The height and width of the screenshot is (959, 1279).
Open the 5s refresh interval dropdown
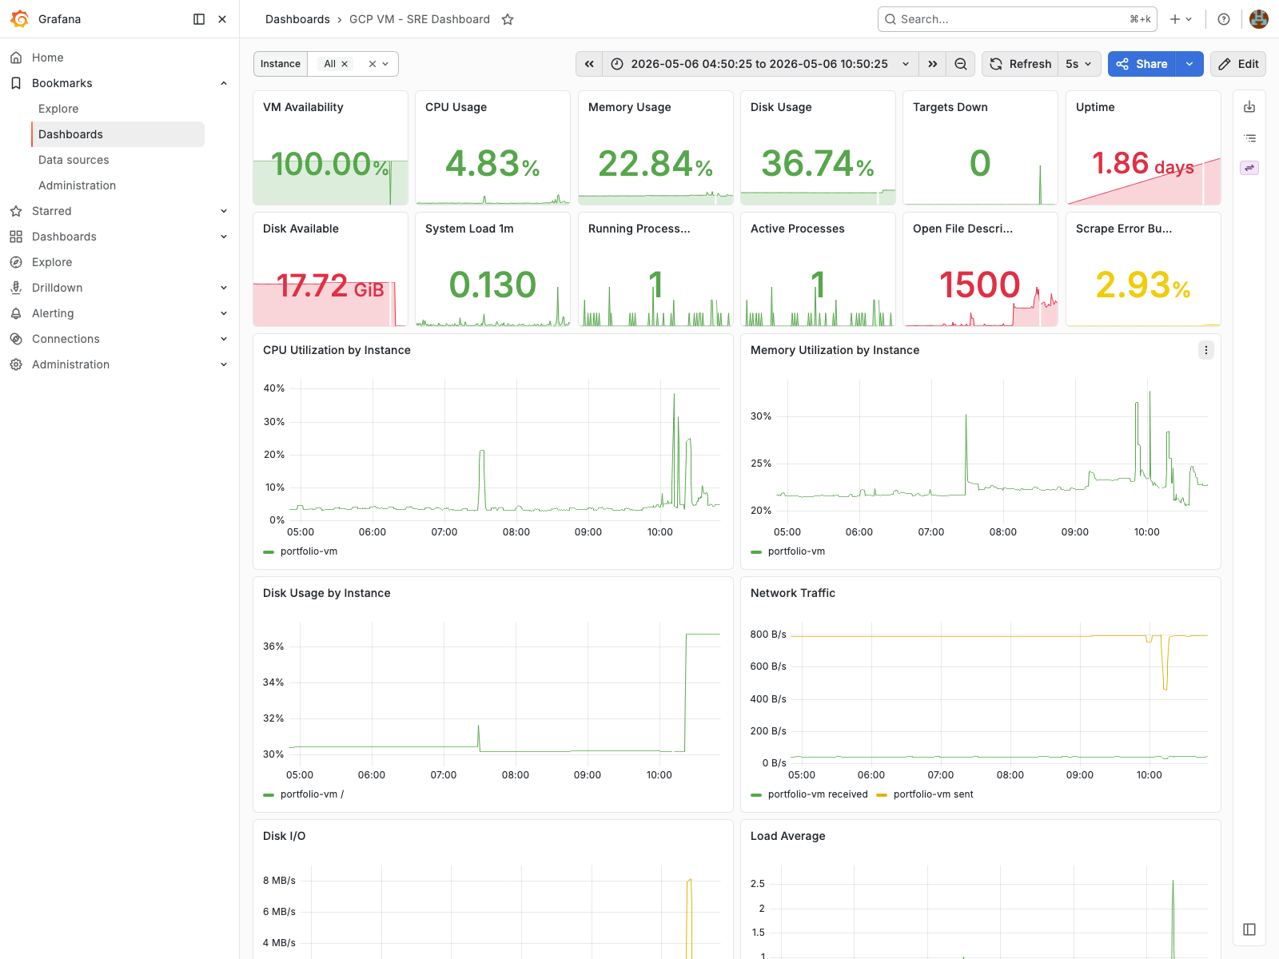click(x=1079, y=64)
